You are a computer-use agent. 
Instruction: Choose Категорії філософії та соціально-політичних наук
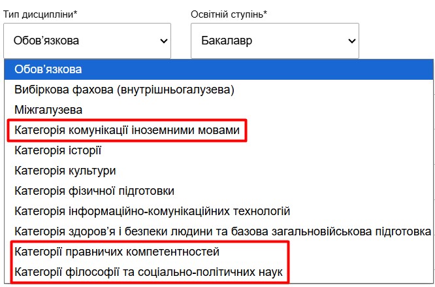click(x=149, y=271)
